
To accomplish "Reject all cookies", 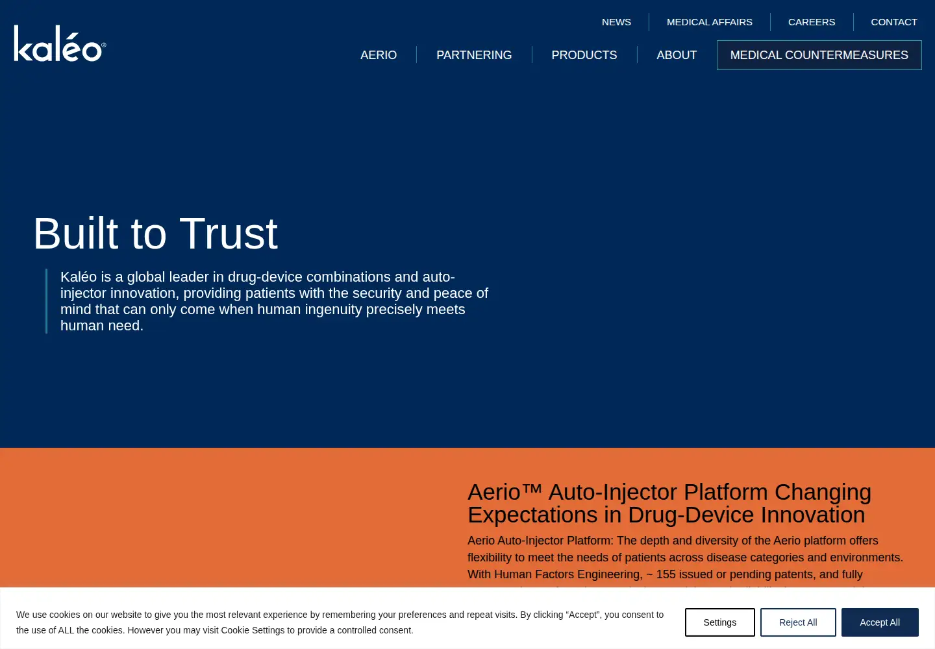I will click(x=798, y=622).
